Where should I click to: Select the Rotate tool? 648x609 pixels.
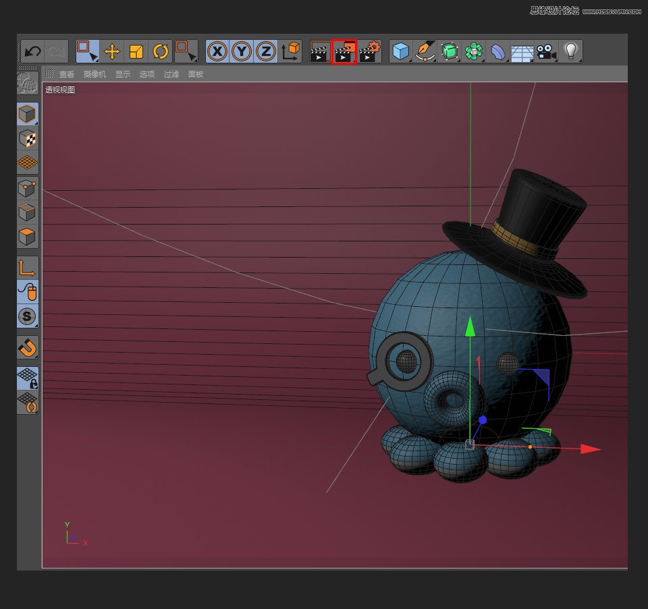click(x=161, y=51)
